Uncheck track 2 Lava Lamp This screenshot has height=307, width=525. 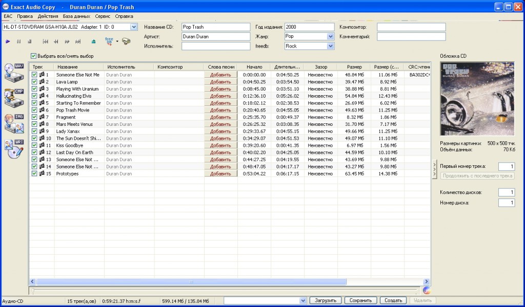click(x=34, y=82)
